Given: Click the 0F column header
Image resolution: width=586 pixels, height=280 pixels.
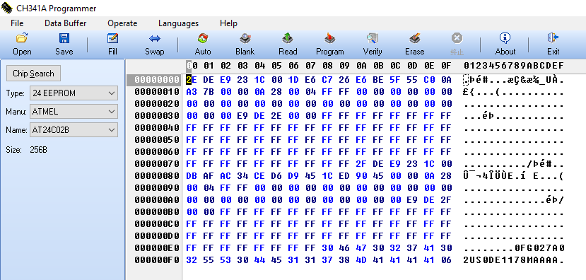Looking at the screenshot, I should 446,66.
